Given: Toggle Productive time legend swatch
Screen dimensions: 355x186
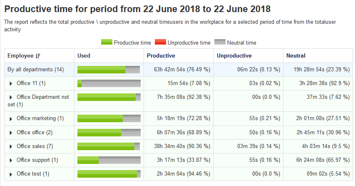Looking at the screenshot, I should coord(107,42).
